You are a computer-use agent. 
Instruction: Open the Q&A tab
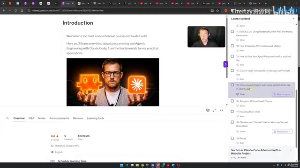[x=31, y=118]
